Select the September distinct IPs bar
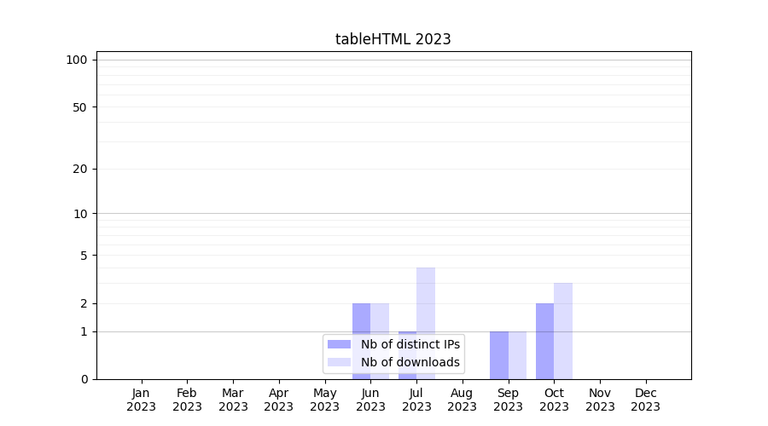The image size is (768, 426). (498, 355)
